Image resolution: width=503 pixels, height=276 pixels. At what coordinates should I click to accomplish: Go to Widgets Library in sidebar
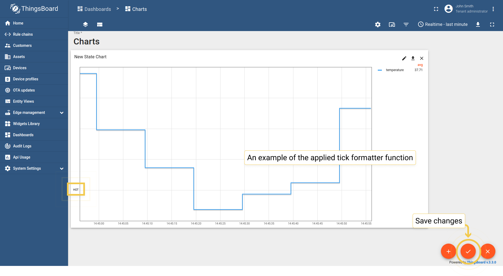pos(26,124)
